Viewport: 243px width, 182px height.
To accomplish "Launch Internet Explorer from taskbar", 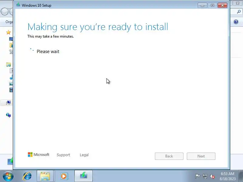I will click(x=27, y=176).
